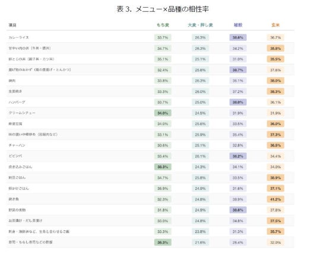Select the ビビンバ row label
Screen dimensions: 318x260
(x=15, y=156)
